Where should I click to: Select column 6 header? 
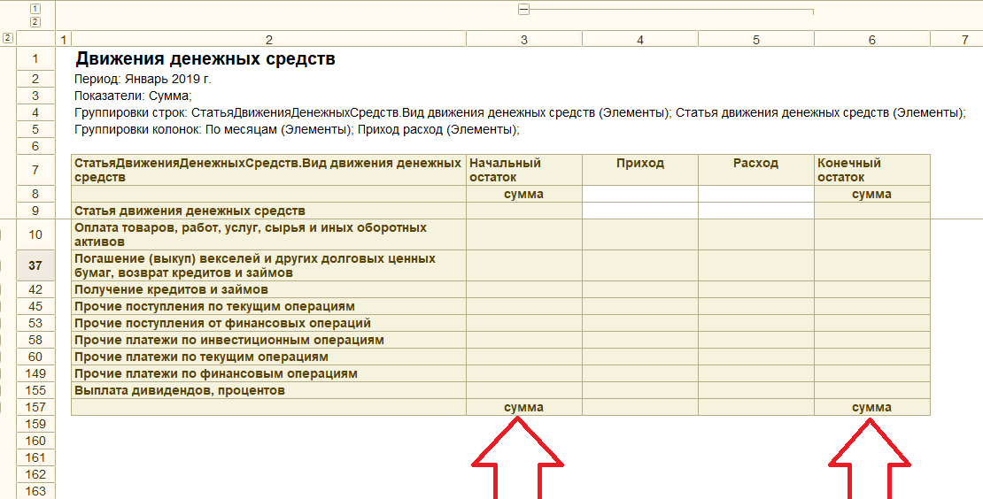pos(871,39)
